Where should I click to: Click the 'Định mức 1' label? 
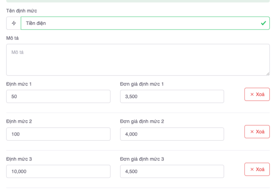point(19,84)
